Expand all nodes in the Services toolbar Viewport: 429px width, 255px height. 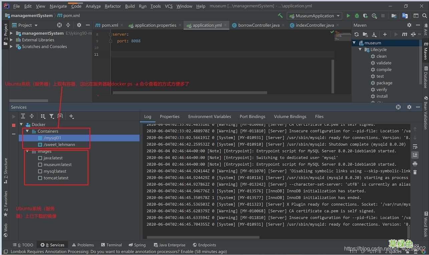[x=23, y=116]
